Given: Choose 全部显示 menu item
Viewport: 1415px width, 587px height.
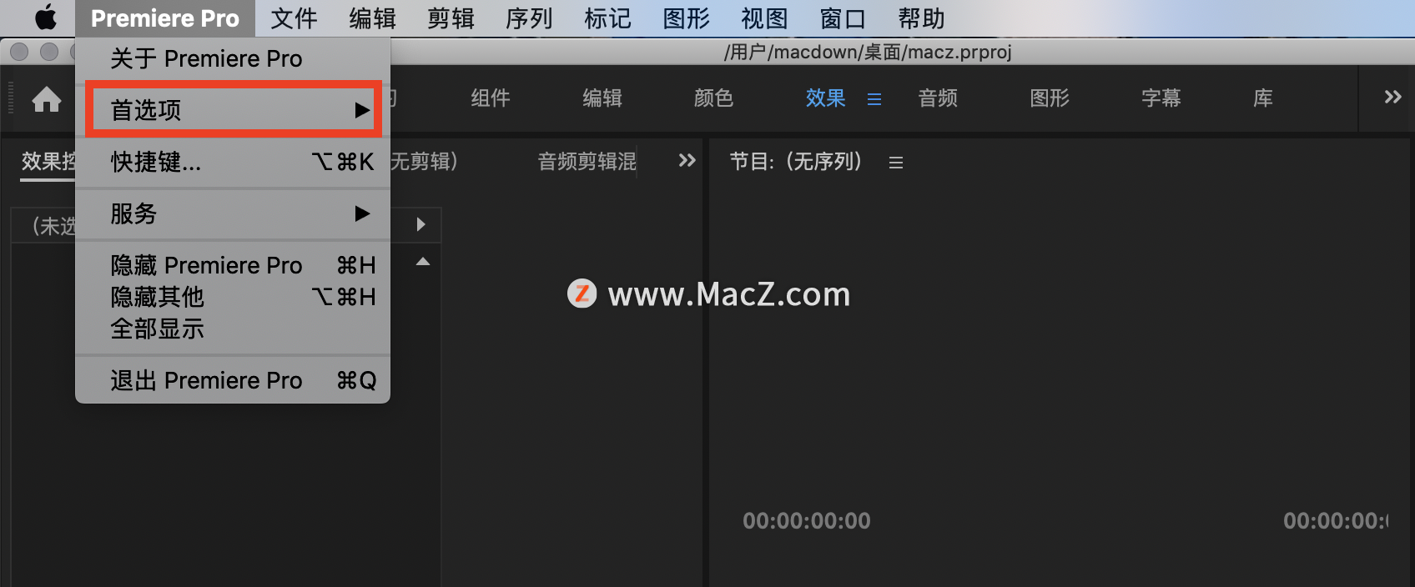Looking at the screenshot, I should [233, 329].
